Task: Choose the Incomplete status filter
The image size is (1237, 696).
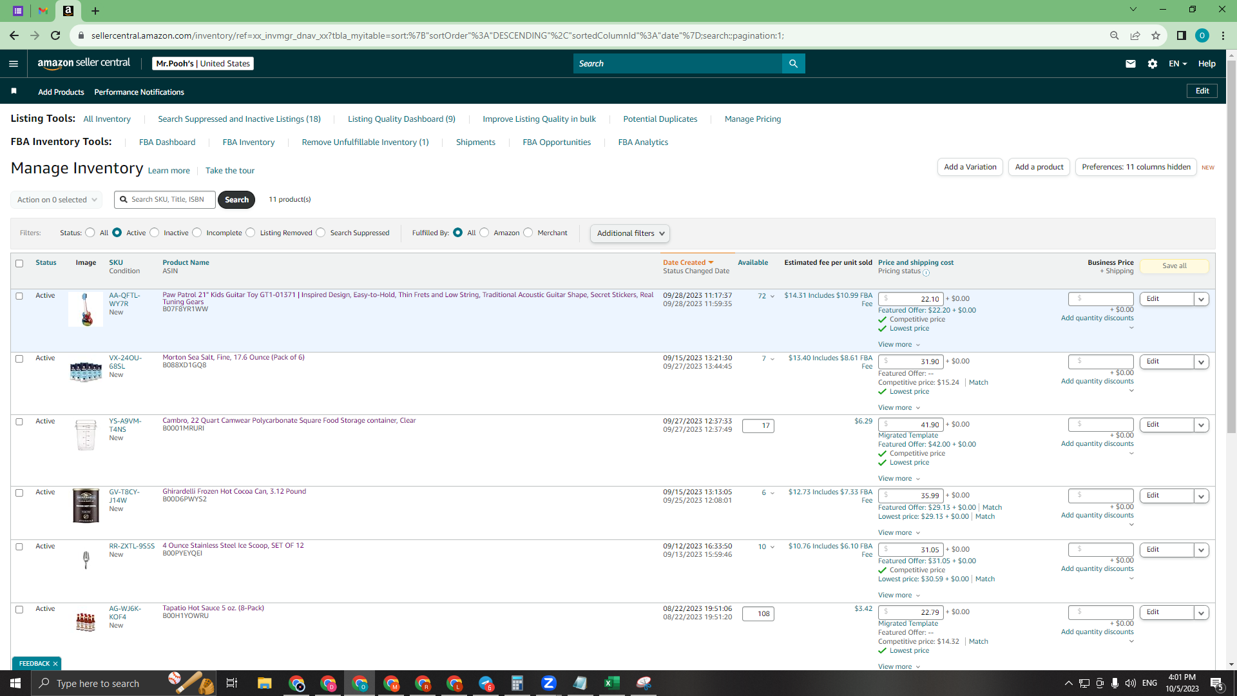Action: [197, 233]
